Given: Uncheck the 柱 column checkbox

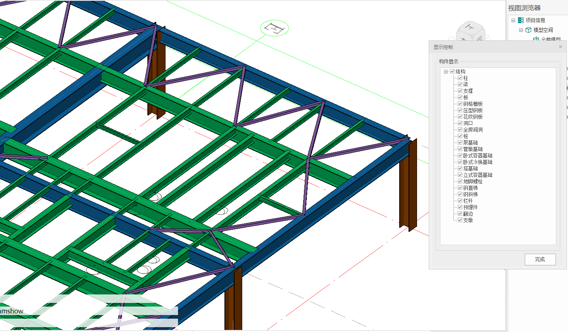Looking at the screenshot, I should click(x=460, y=78).
